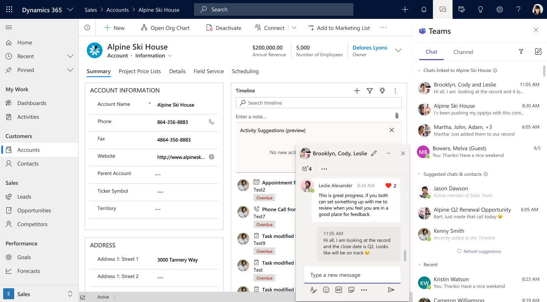Open the Field Service tab
Image resolution: width=547 pixels, height=302 pixels.
[x=209, y=71]
